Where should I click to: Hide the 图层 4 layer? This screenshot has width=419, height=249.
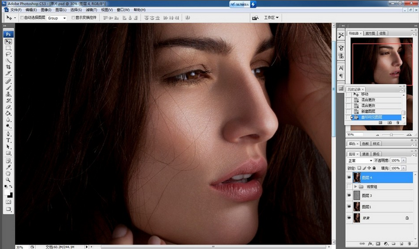[349, 177]
